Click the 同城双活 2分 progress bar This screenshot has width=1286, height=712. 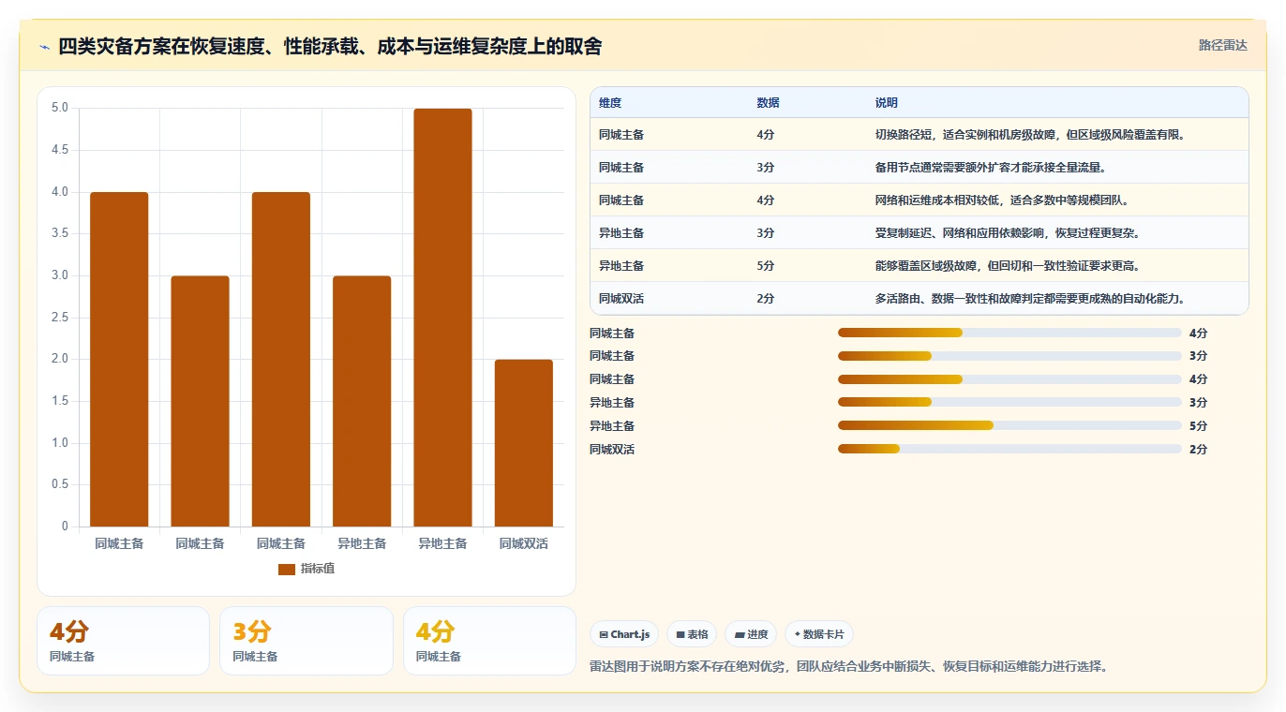pyautogui.click(x=1009, y=450)
